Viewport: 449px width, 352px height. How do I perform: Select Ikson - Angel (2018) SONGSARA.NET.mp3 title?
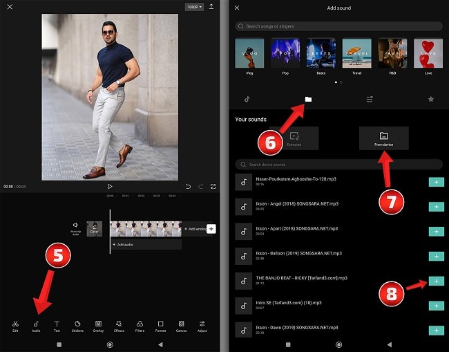click(297, 203)
